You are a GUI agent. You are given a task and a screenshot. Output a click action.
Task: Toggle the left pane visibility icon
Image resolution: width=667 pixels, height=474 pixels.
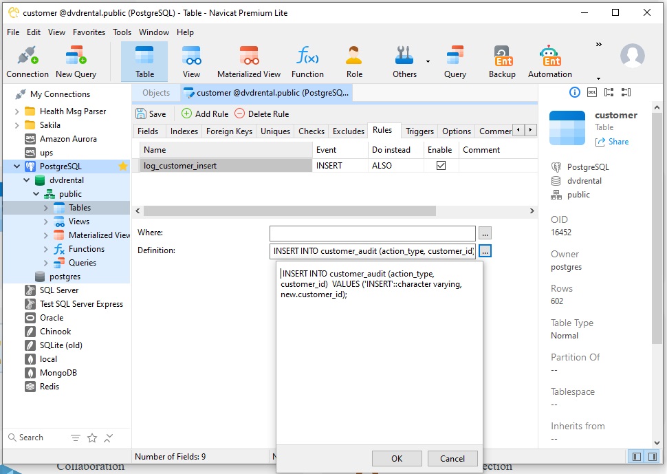(x=637, y=457)
